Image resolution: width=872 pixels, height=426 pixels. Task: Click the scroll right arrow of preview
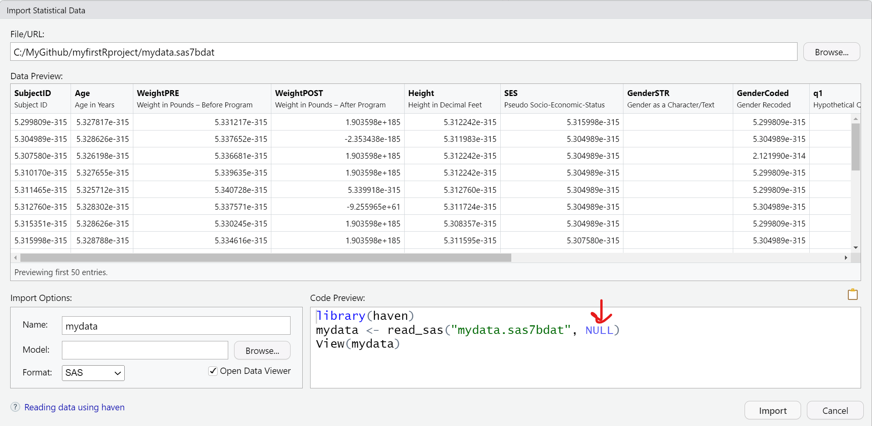point(846,257)
